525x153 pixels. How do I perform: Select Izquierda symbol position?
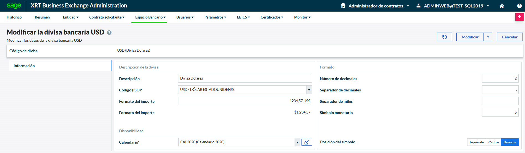(x=476, y=142)
